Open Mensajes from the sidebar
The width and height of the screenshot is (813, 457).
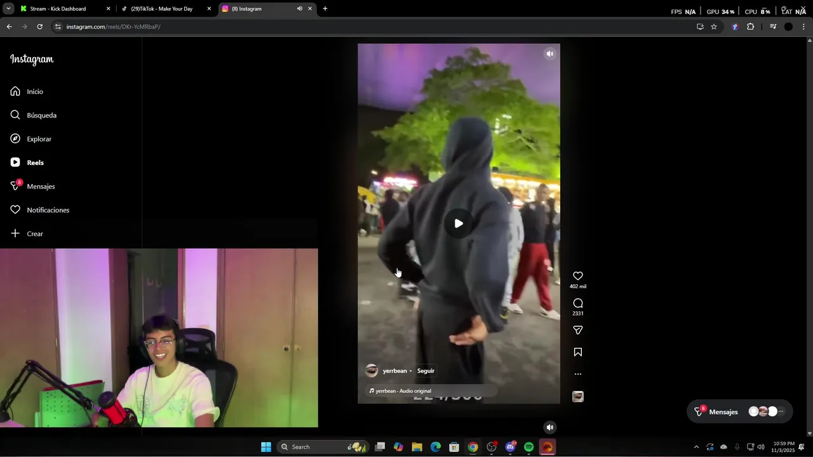pos(41,186)
